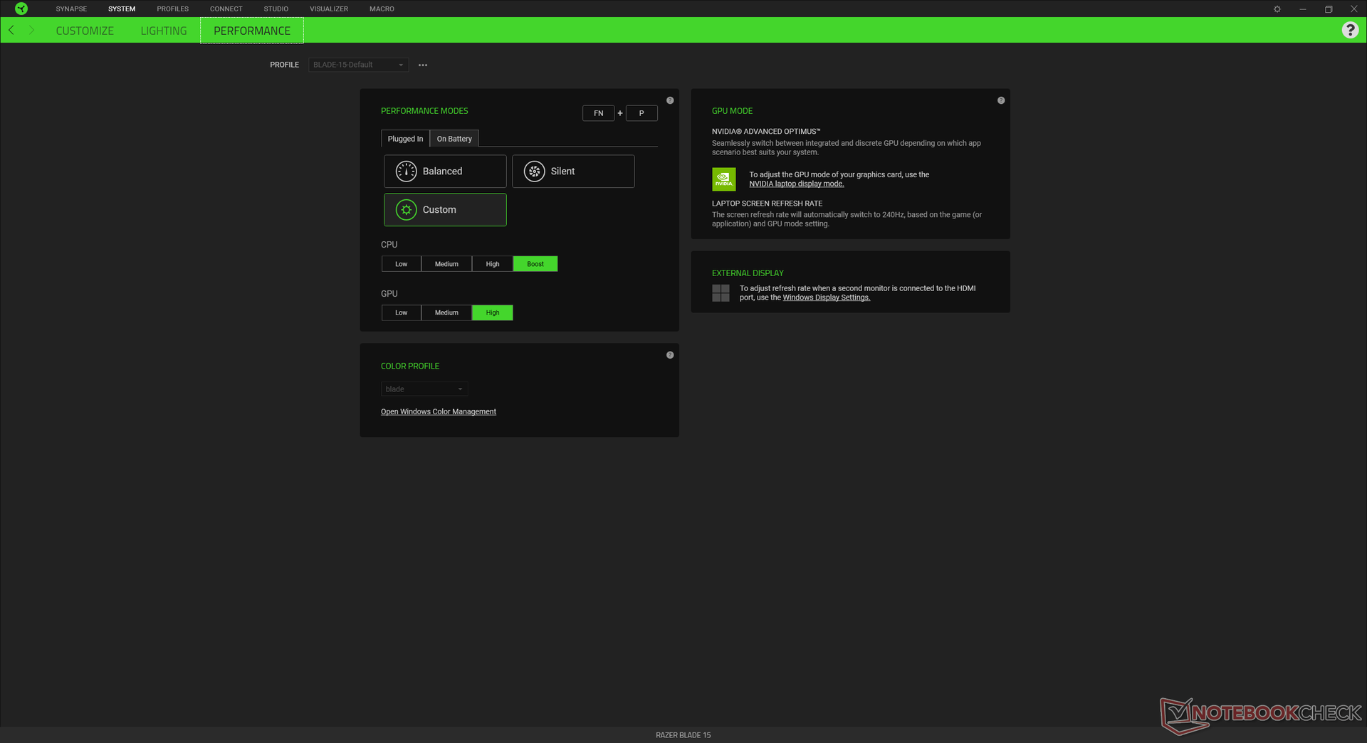Open profile options three-dot menu
Viewport: 1367px width, 743px height.
pos(423,65)
